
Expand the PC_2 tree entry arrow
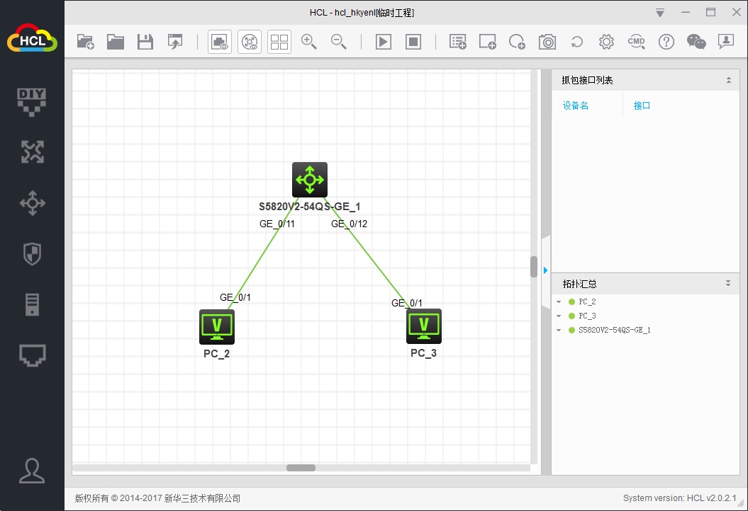click(559, 302)
